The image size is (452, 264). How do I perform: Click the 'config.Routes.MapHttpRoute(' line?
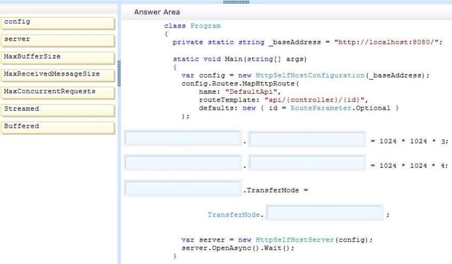coord(241,83)
